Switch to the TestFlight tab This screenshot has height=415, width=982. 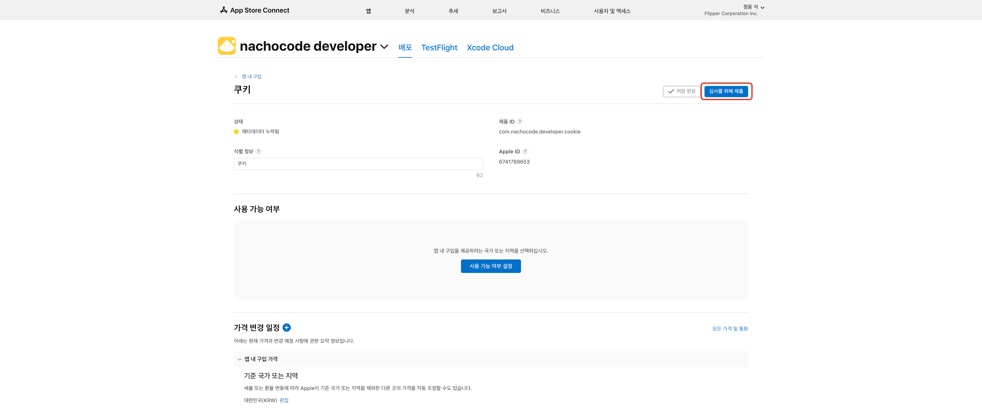pyautogui.click(x=439, y=48)
